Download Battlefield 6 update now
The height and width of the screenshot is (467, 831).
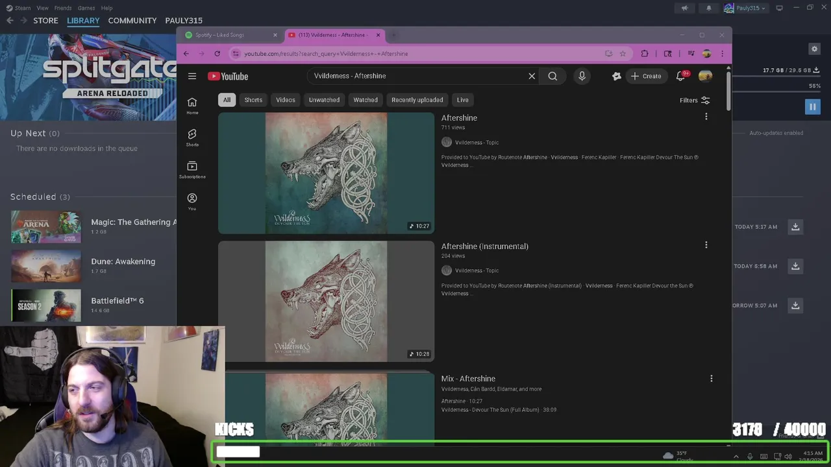click(795, 305)
